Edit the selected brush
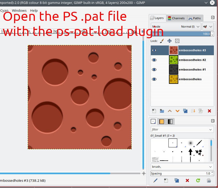Image resolution: width=218 pixels, height=188 pixels. click(155, 181)
